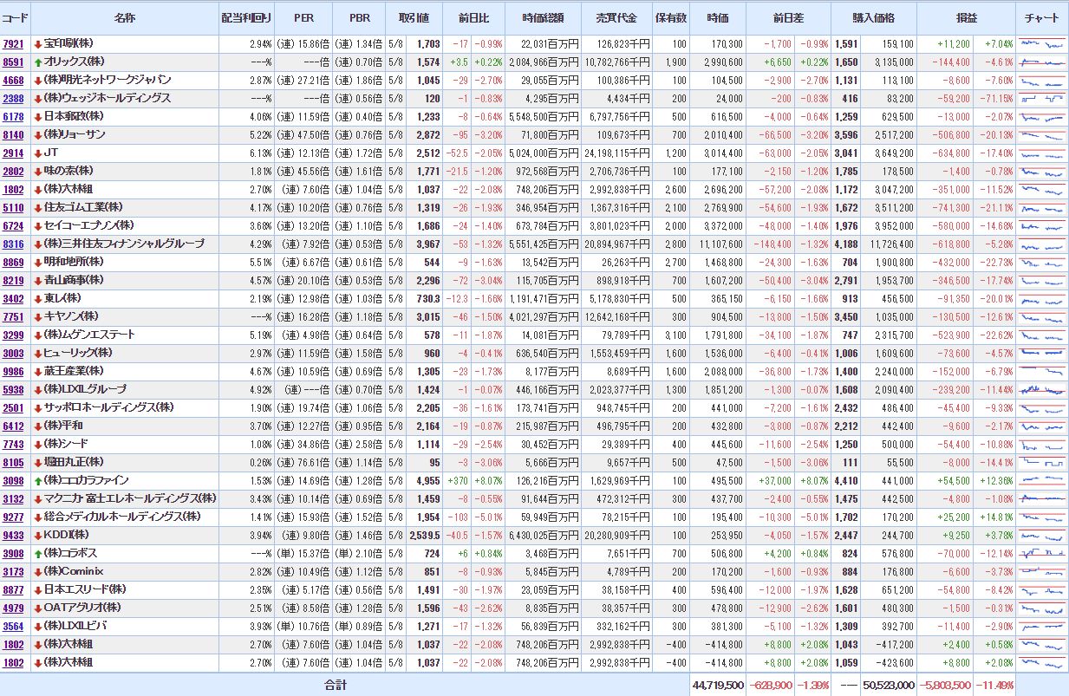Image resolution: width=1069 pixels, height=696 pixels.
Task: Open the mini chart for stock 8316
Action: coord(1041,244)
